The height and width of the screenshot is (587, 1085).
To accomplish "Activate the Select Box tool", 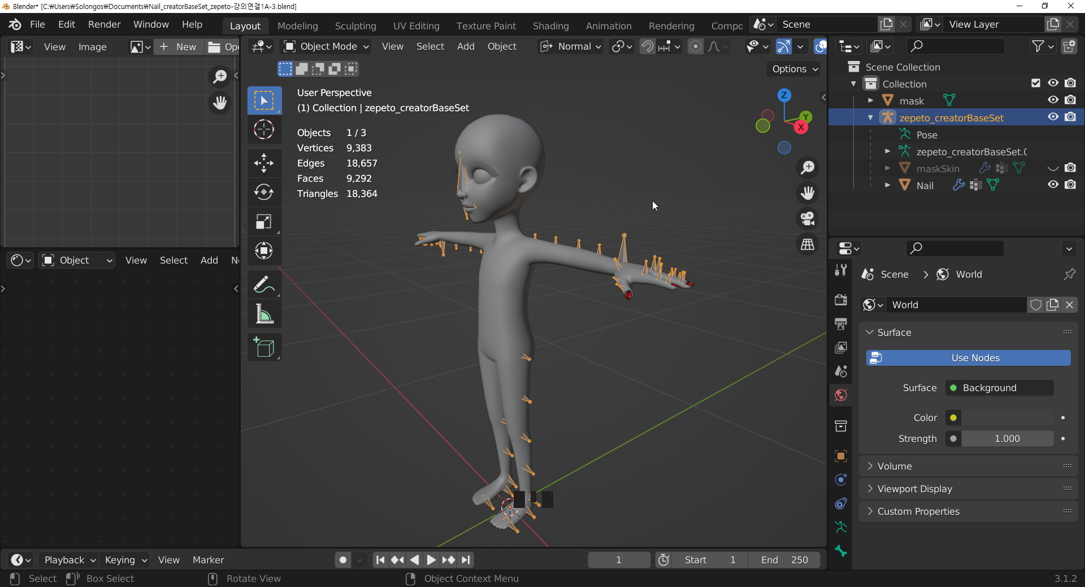I will pos(264,100).
